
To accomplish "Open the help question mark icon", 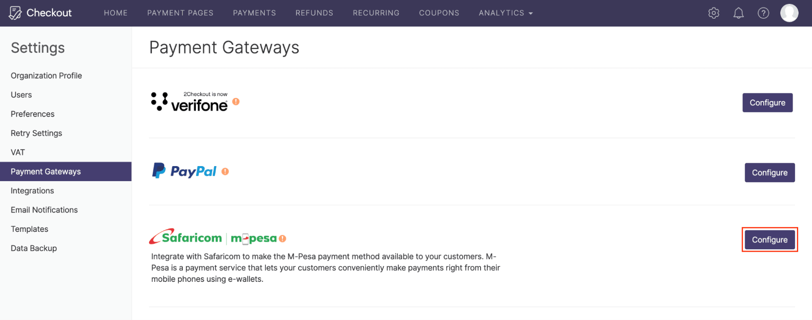I will 763,13.
